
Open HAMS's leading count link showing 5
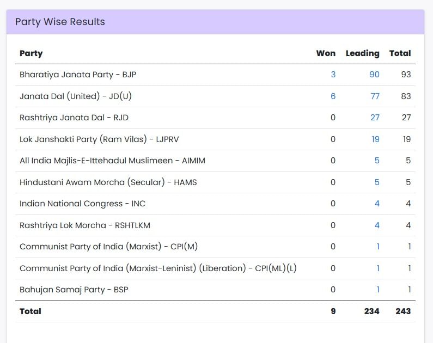point(377,182)
